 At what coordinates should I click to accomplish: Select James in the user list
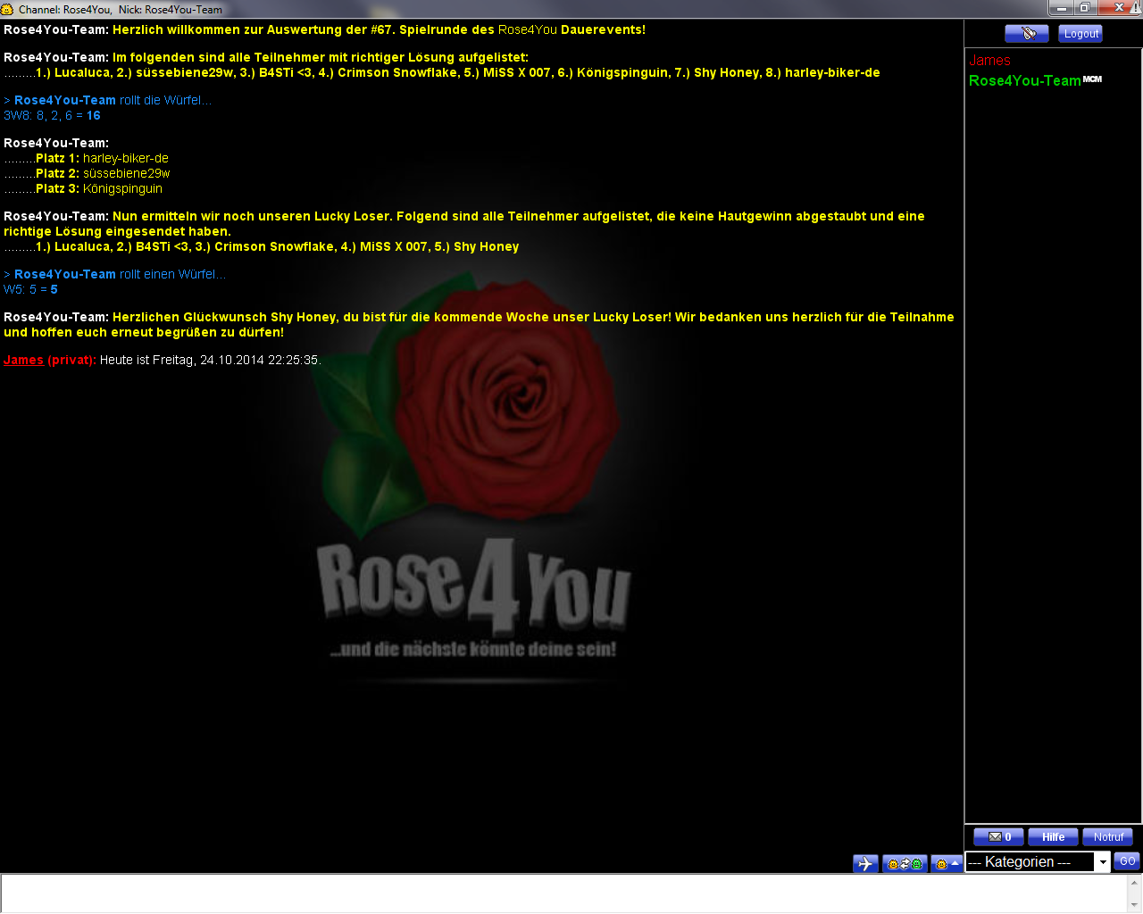coord(989,61)
